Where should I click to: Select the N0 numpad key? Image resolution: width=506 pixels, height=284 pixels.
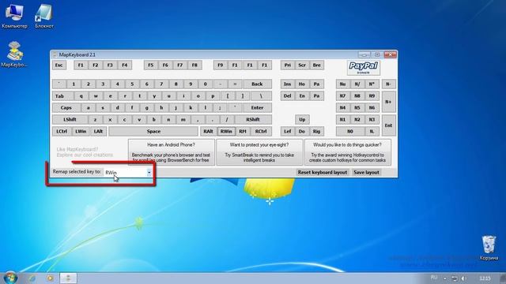click(350, 132)
